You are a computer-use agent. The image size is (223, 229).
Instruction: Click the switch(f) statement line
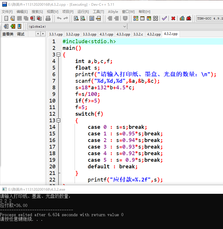click(89, 114)
